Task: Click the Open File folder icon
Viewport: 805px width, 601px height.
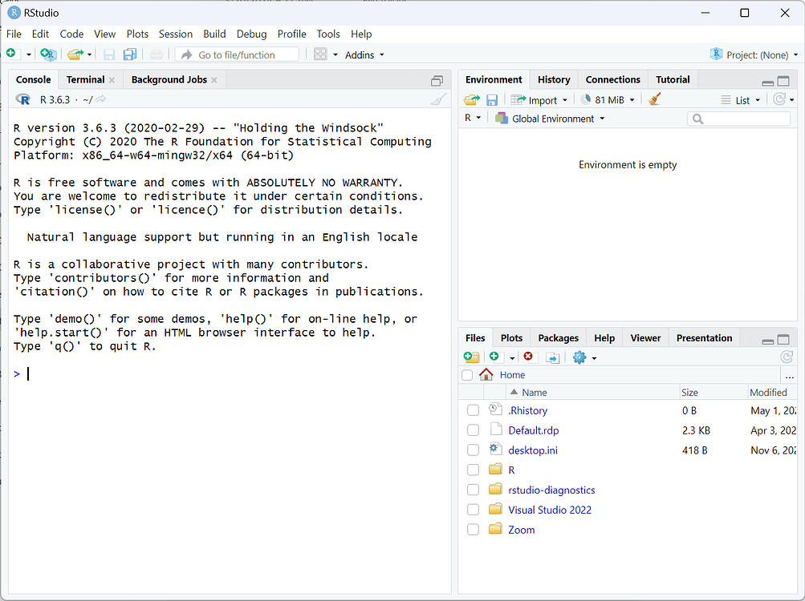Action: point(75,54)
